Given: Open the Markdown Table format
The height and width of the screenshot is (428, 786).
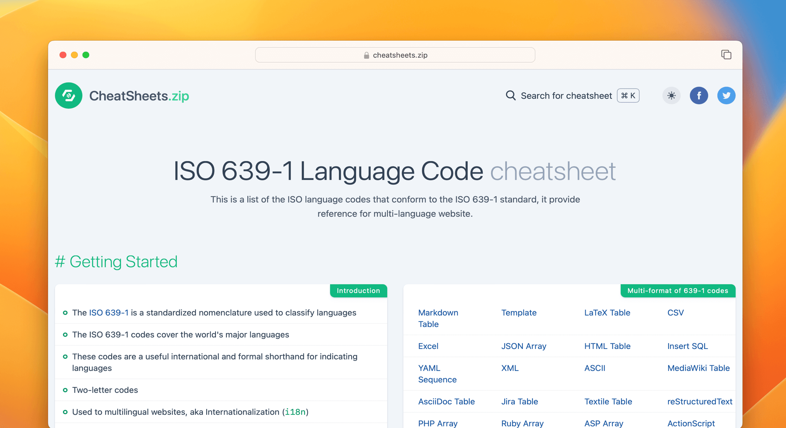Looking at the screenshot, I should point(438,318).
